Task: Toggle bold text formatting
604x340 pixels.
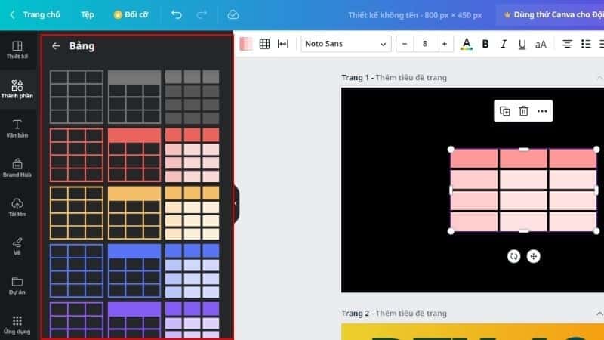Action: [x=485, y=44]
